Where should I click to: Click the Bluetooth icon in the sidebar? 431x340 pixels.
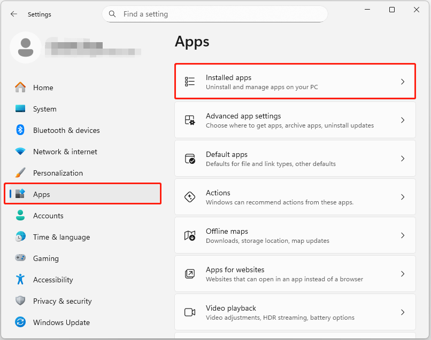[20, 130]
